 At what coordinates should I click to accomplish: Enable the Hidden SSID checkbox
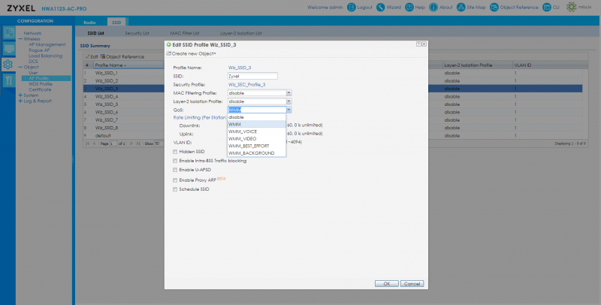175,152
